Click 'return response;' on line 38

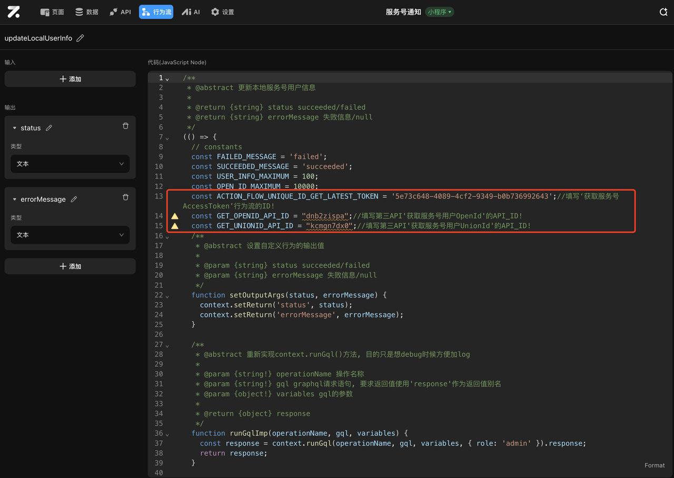click(234, 453)
